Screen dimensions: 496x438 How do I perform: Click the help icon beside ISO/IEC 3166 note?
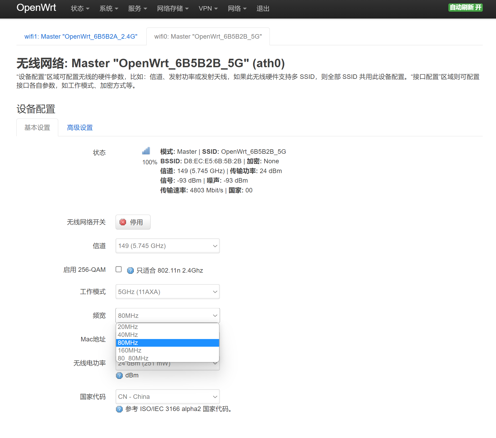pyautogui.click(x=119, y=409)
